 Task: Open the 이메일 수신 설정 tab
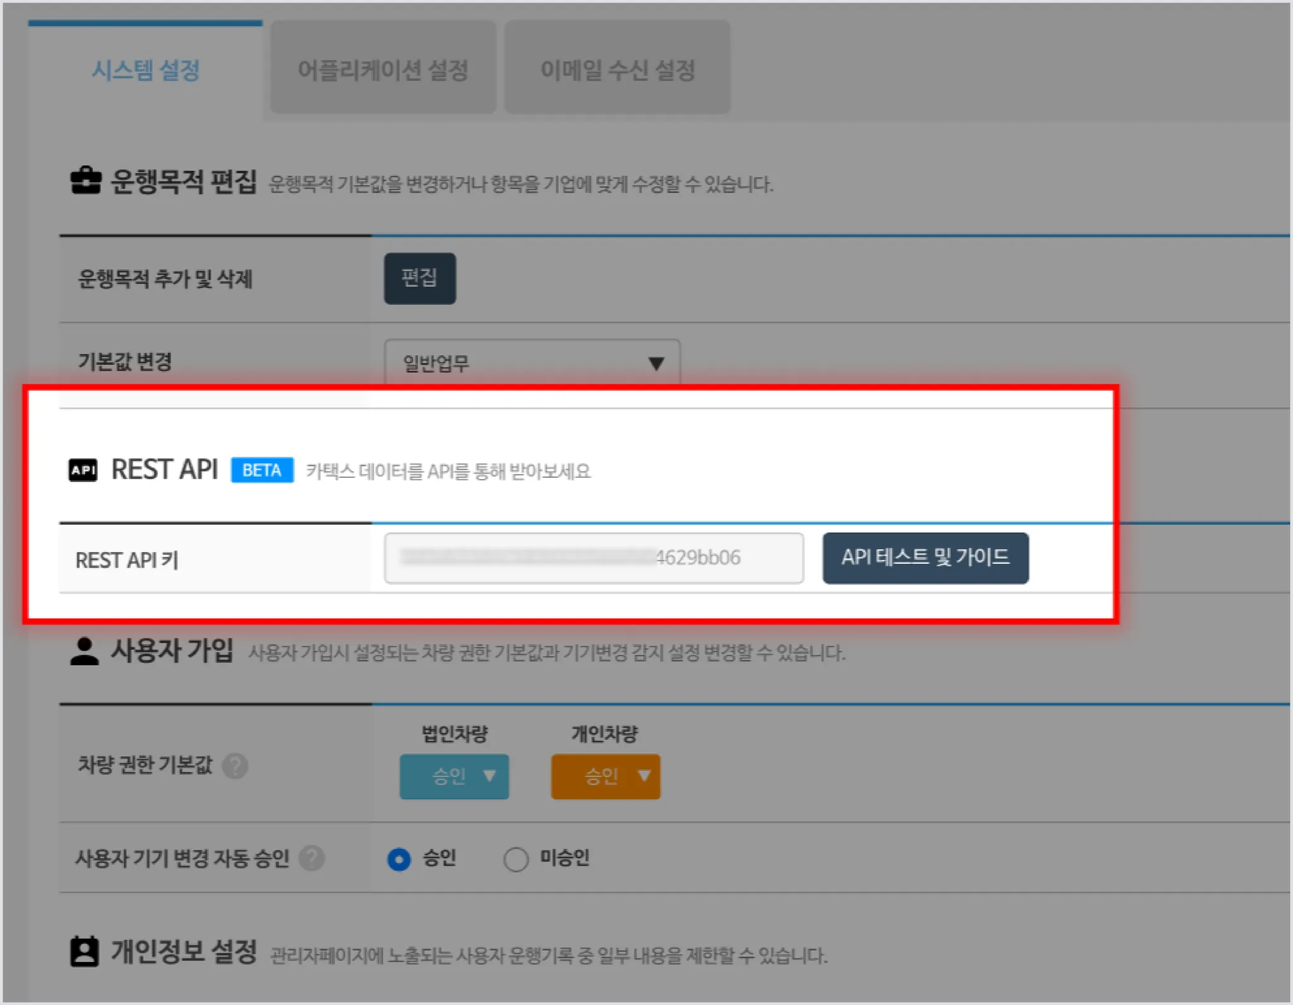617,69
